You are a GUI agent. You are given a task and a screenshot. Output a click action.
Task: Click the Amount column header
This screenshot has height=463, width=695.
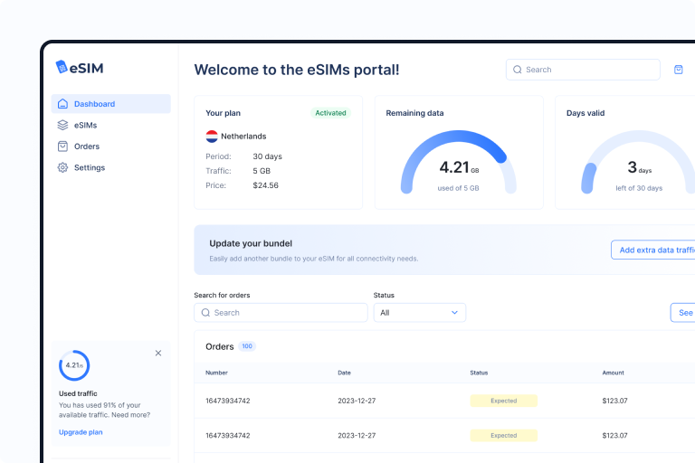point(613,373)
